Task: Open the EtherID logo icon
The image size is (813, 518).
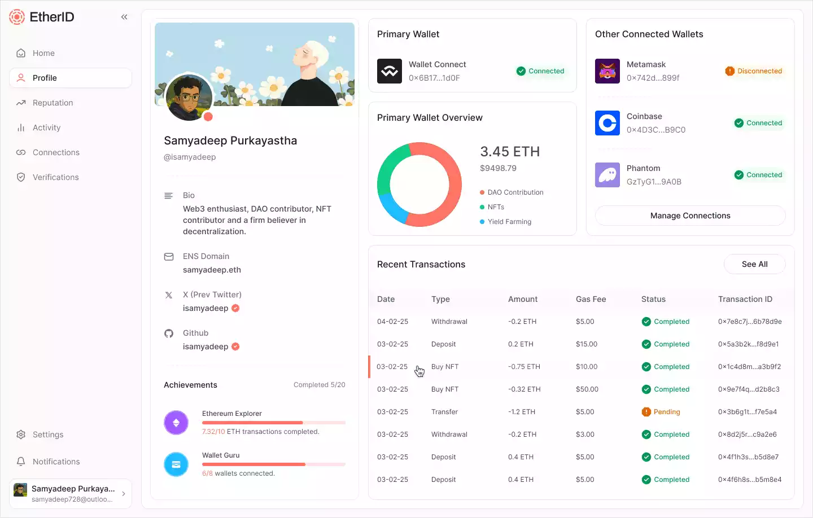Action: click(17, 17)
